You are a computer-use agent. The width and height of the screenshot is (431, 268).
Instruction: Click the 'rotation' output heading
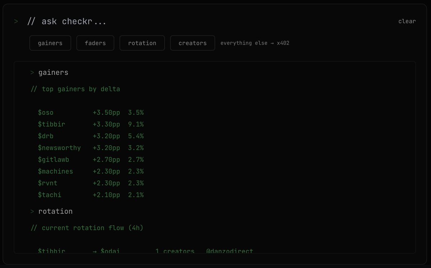click(x=55, y=211)
